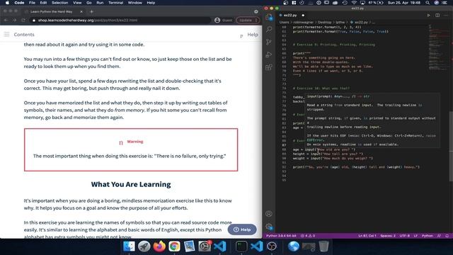453x255 pixels.
Task: Open the Code application menu
Action: click(x=19, y=3)
